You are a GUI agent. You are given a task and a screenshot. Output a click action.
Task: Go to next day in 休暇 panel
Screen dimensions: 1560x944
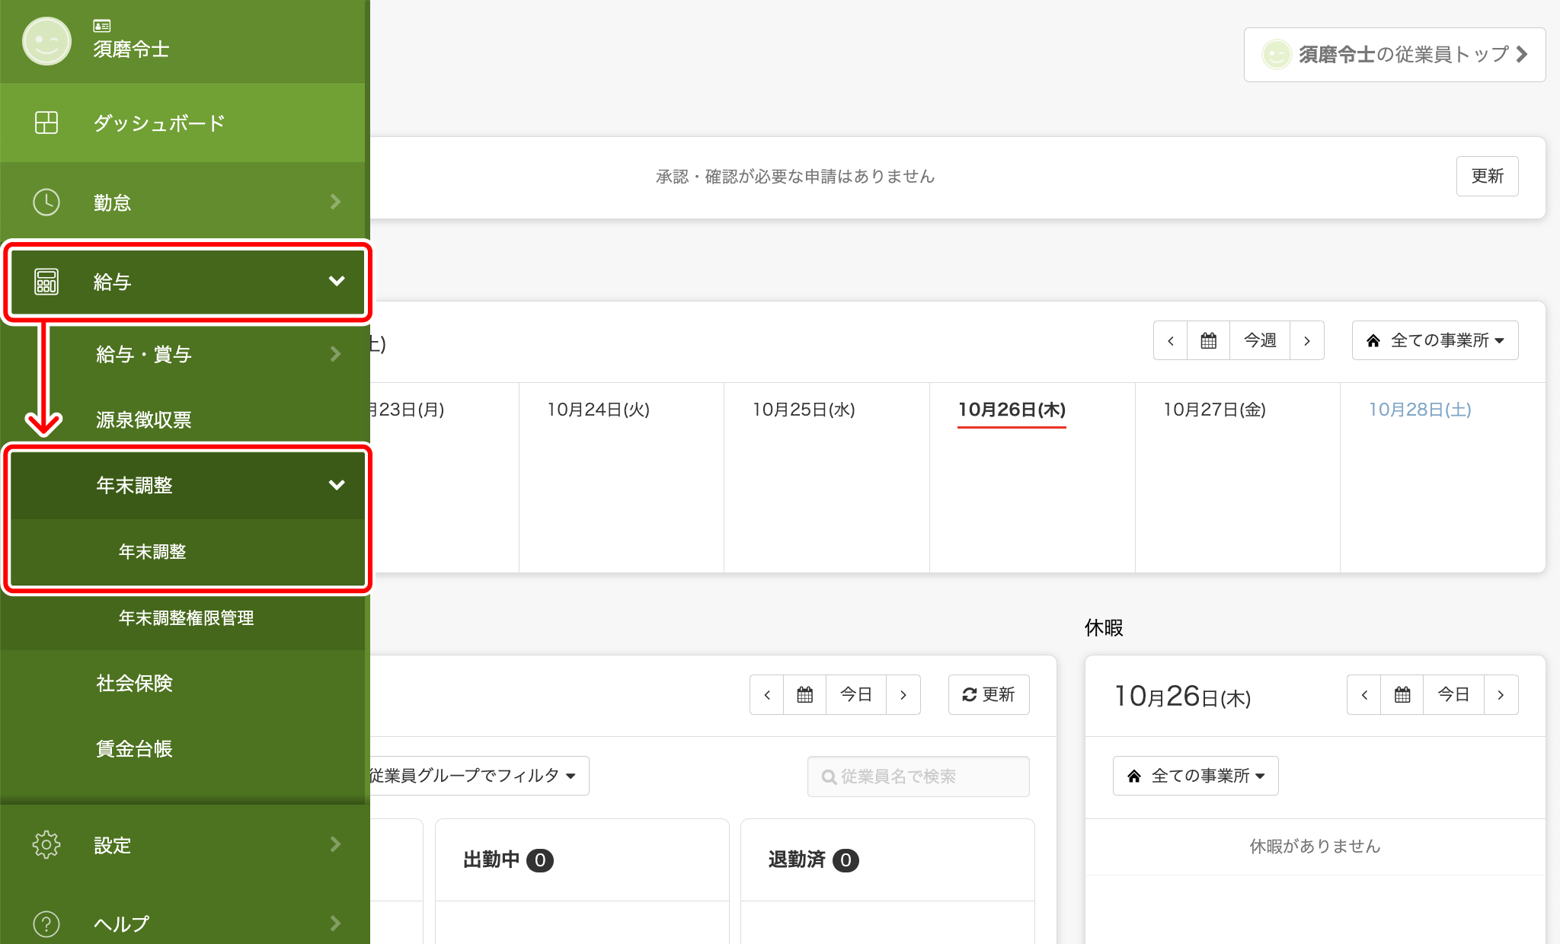pos(1501,694)
